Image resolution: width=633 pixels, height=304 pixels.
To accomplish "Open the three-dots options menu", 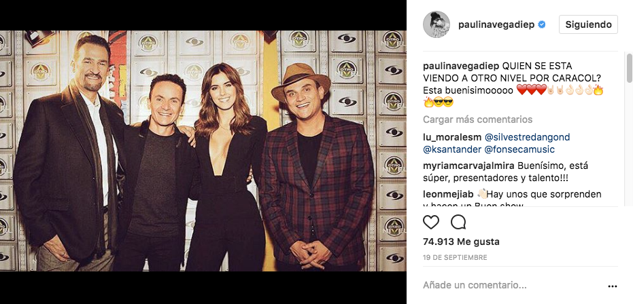I will (x=613, y=286).
